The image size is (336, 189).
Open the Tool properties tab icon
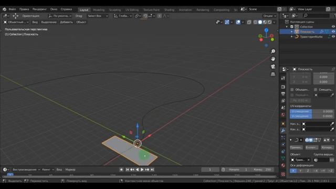coord(283,78)
